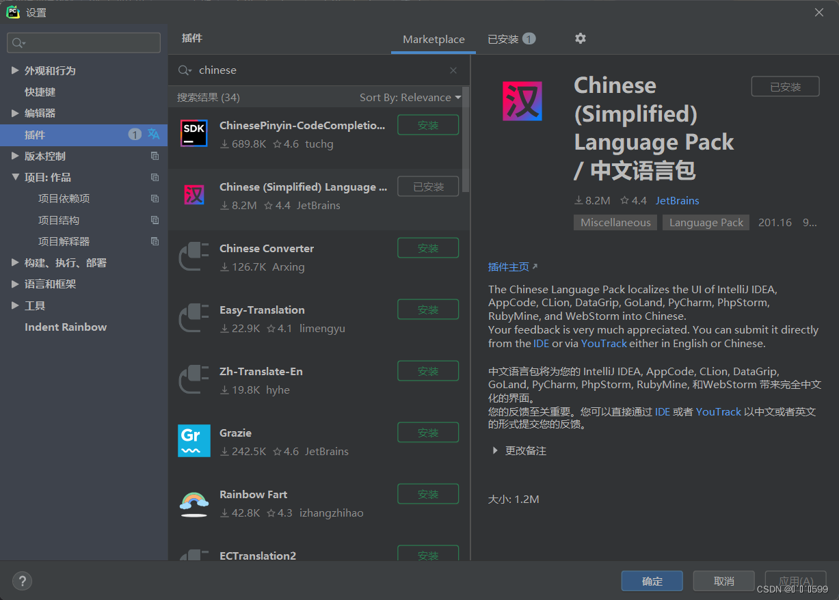
Task: Install the ChinesePinyin-CodeCompletion plugin
Action: point(428,125)
